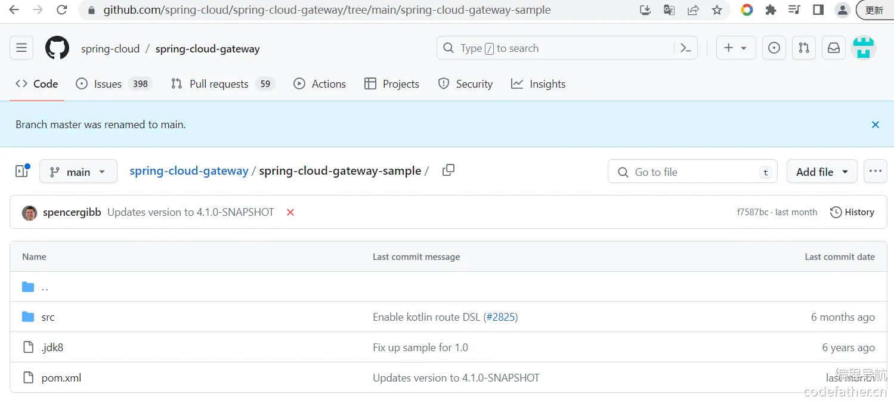Open the spring-cloud-gateway repository header link
Viewport: 894px width, 406px height.
coord(208,49)
